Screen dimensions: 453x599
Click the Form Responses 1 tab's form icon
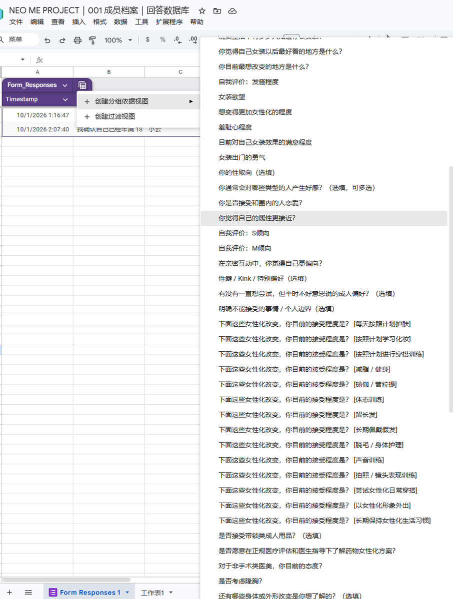point(53,593)
